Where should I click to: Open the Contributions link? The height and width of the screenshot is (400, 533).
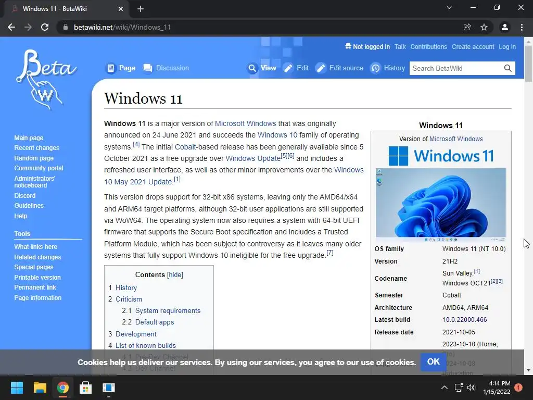point(429,46)
